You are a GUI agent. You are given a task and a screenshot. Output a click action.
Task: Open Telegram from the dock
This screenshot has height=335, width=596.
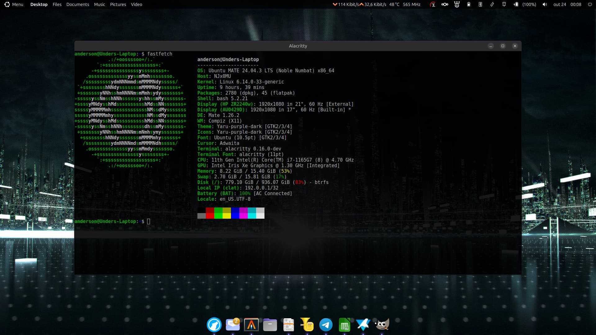pyautogui.click(x=326, y=325)
